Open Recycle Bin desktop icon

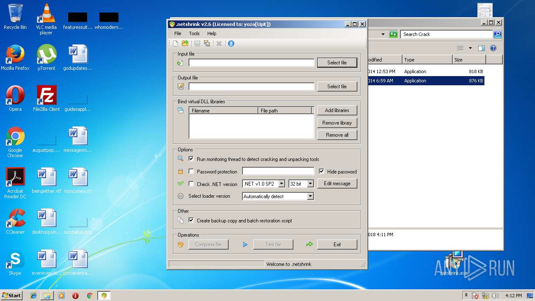click(15, 17)
